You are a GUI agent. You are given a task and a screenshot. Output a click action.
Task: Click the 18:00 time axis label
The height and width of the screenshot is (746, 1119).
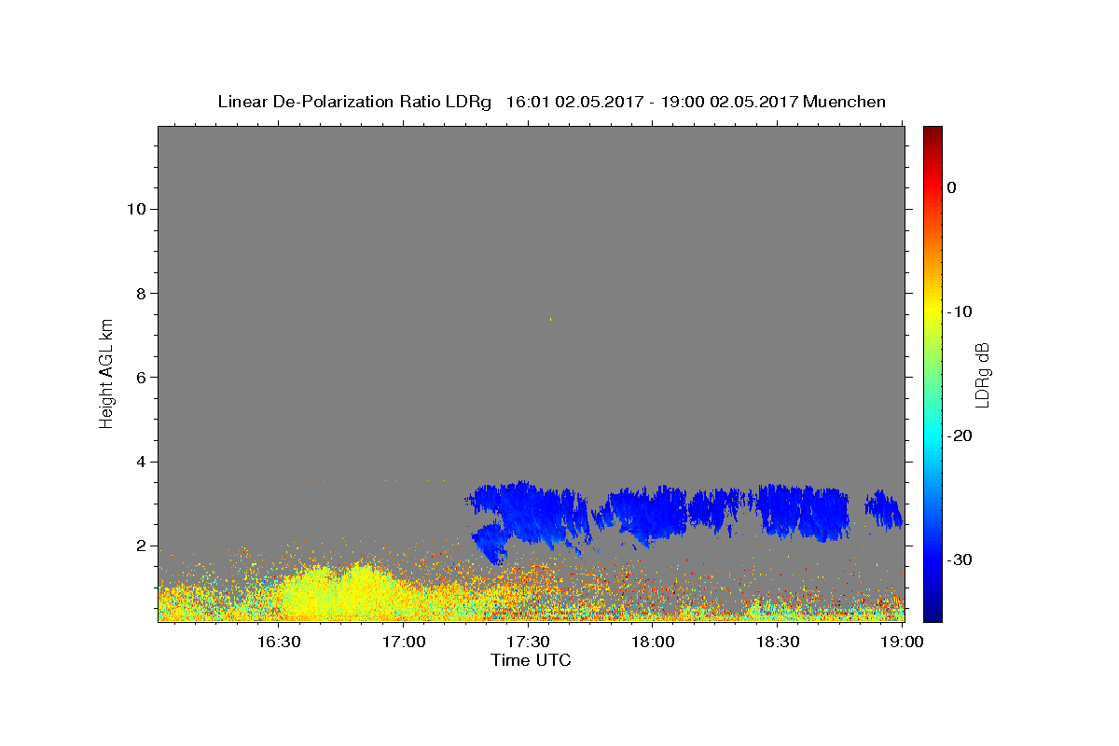coord(653,642)
